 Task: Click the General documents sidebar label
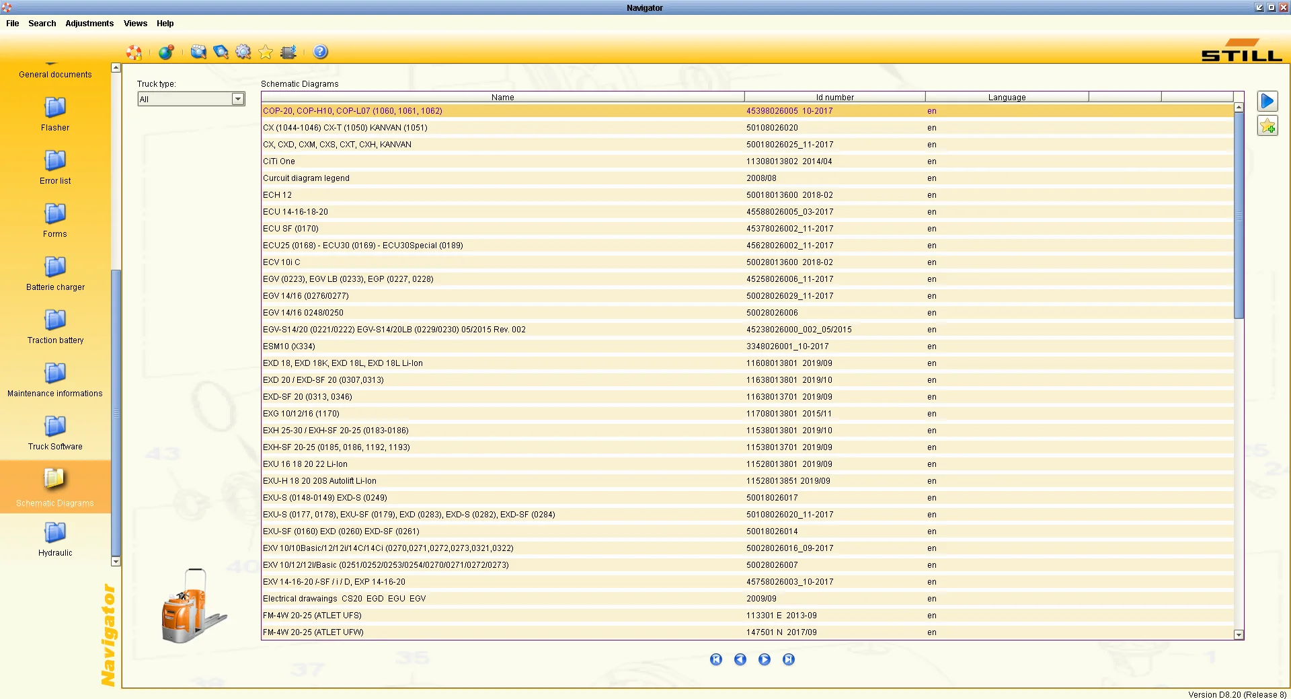click(55, 75)
